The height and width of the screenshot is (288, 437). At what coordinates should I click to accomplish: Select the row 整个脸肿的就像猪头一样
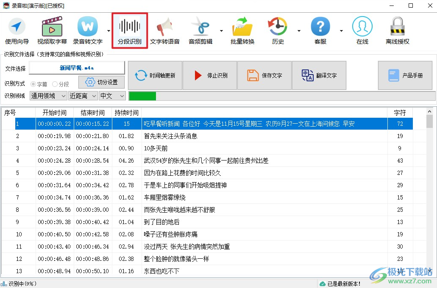point(207,259)
